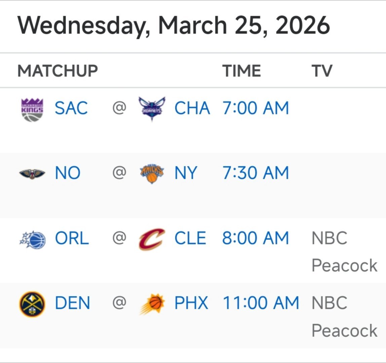The width and height of the screenshot is (386, 363).
Task: Open the 7:30 AM game link
Action: coord(256,173)
